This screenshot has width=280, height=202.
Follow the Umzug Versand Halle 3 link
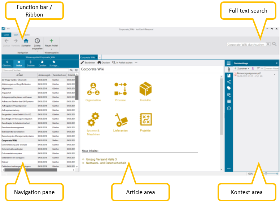click(x=101, y=159)
